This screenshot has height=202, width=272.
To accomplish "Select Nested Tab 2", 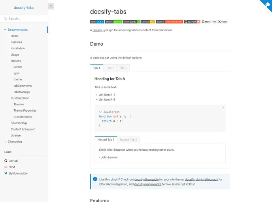I will [x=128, y=140].
